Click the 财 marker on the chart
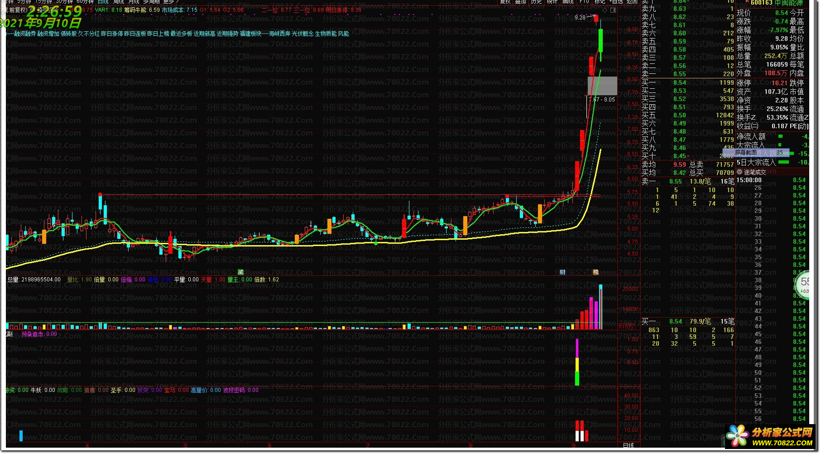Screen dimensions: 821x454 (562, 272)
